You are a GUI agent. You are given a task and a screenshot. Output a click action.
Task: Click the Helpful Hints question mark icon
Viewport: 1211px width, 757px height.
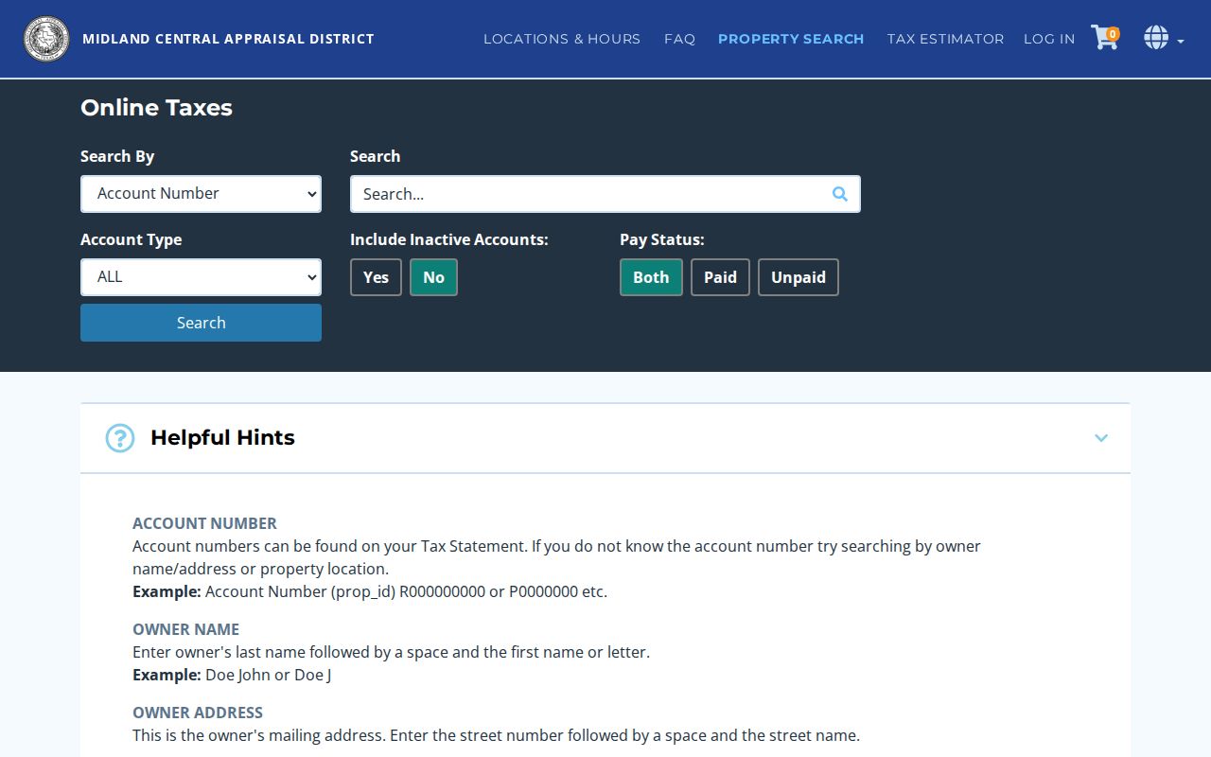pos(120,437)
